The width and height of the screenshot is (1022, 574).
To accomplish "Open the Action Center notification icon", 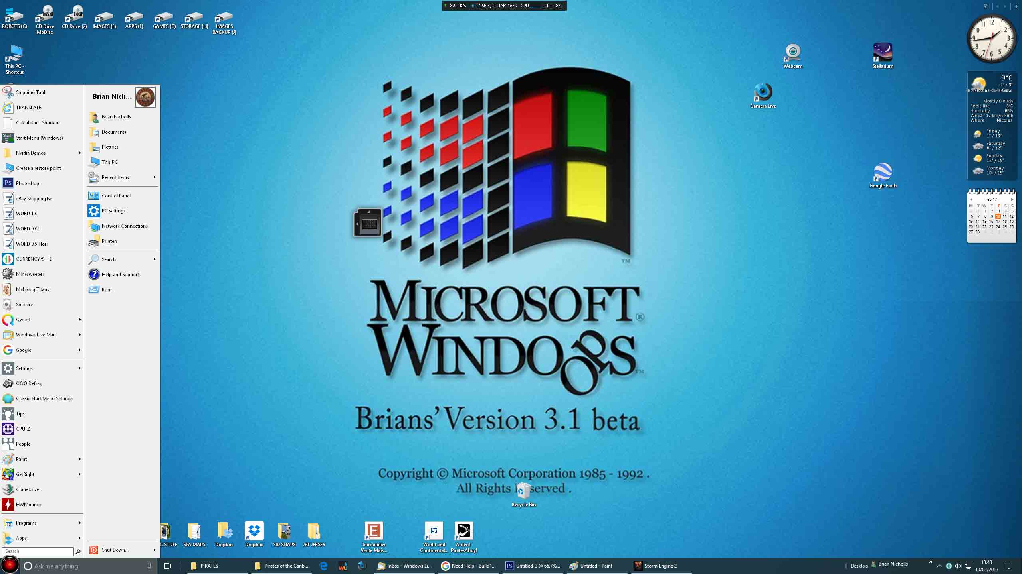I will 1009,566.
